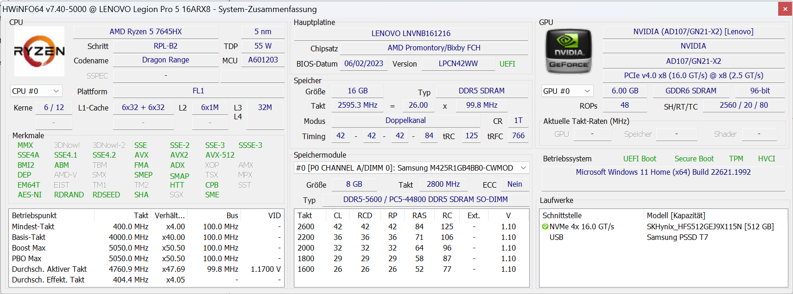The image size is (793, 294).
Task: Click the Basis-Takt row in the clock table
Action: (146, 237)
